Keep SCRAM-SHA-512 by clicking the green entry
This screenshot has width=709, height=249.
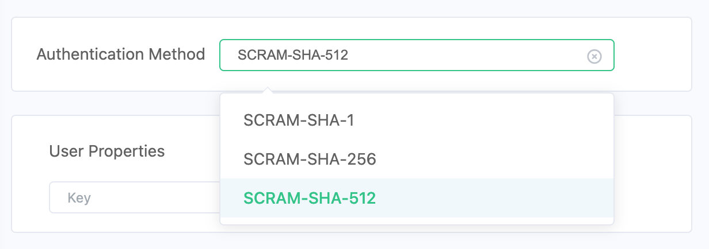(310, 198)
